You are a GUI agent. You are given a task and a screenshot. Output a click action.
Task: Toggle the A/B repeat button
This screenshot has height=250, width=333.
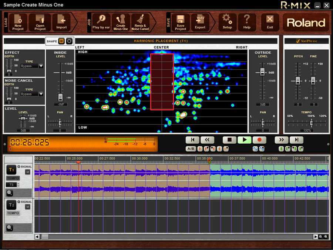coord(191,149)
